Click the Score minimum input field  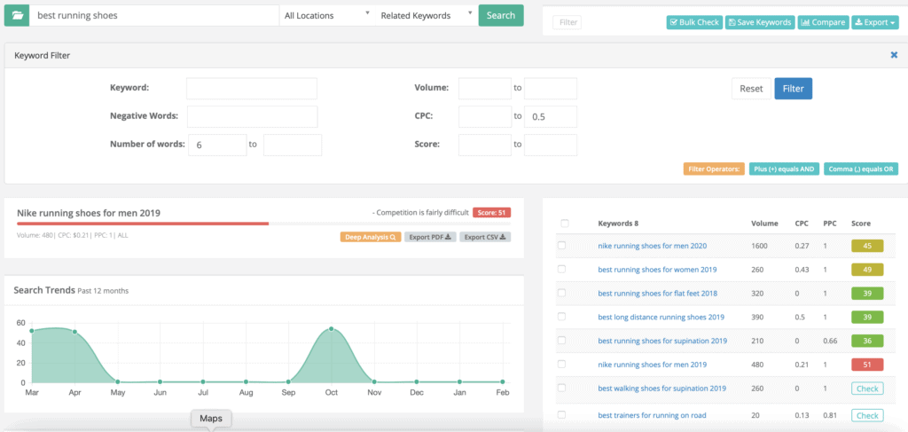click(485, 145)
